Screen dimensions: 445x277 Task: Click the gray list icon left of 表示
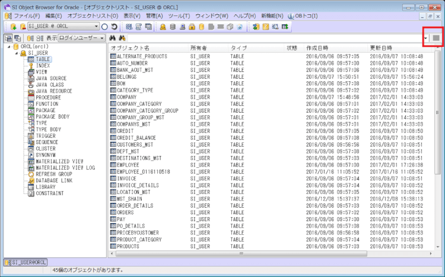pos(40,38)
